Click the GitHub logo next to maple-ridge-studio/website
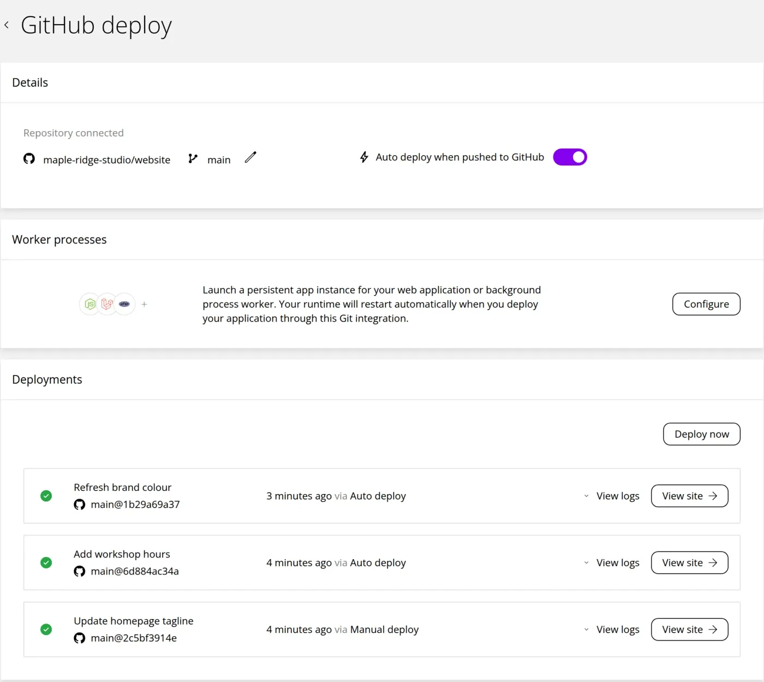The height and width of the screenshot is (682, 764). pyautogui.click(x=29, y=158)
